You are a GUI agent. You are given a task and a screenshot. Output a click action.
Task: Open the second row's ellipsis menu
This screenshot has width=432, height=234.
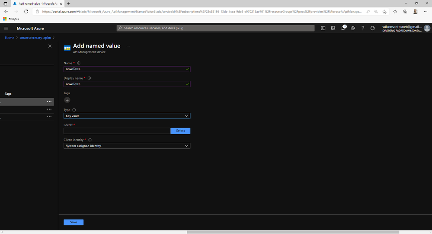pos(49,109)
